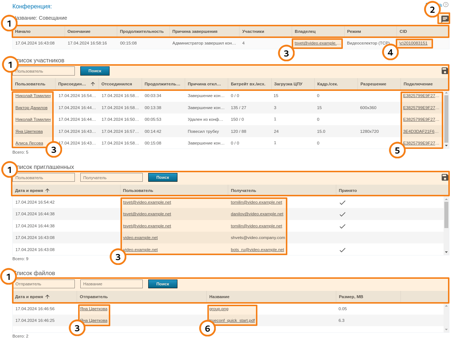
Task: Click scroll-down arrow of participants list
Action: pyautogui.click(x=446, y=146)
